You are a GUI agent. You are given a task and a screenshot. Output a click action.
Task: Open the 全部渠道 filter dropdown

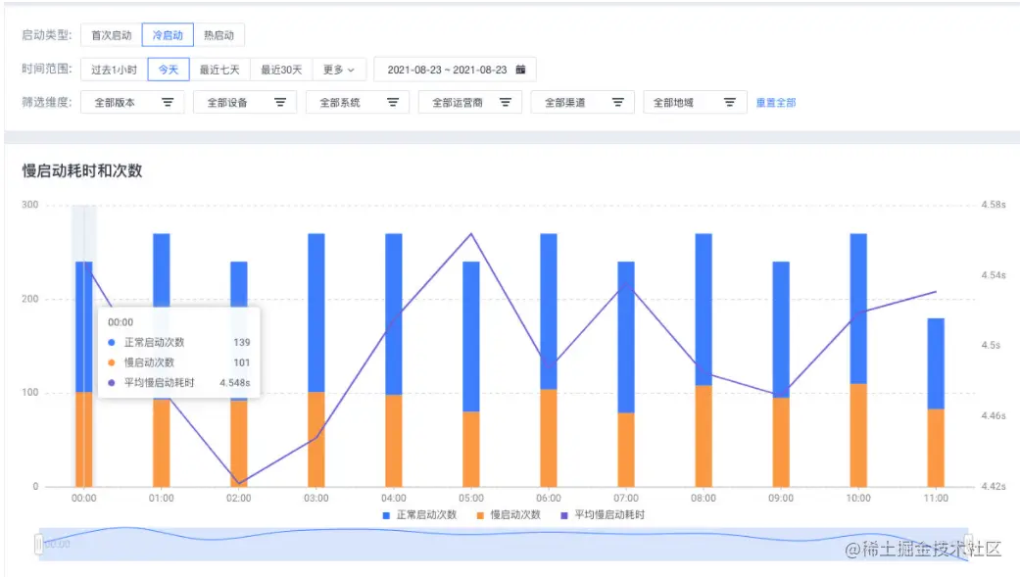coord(583,102)
